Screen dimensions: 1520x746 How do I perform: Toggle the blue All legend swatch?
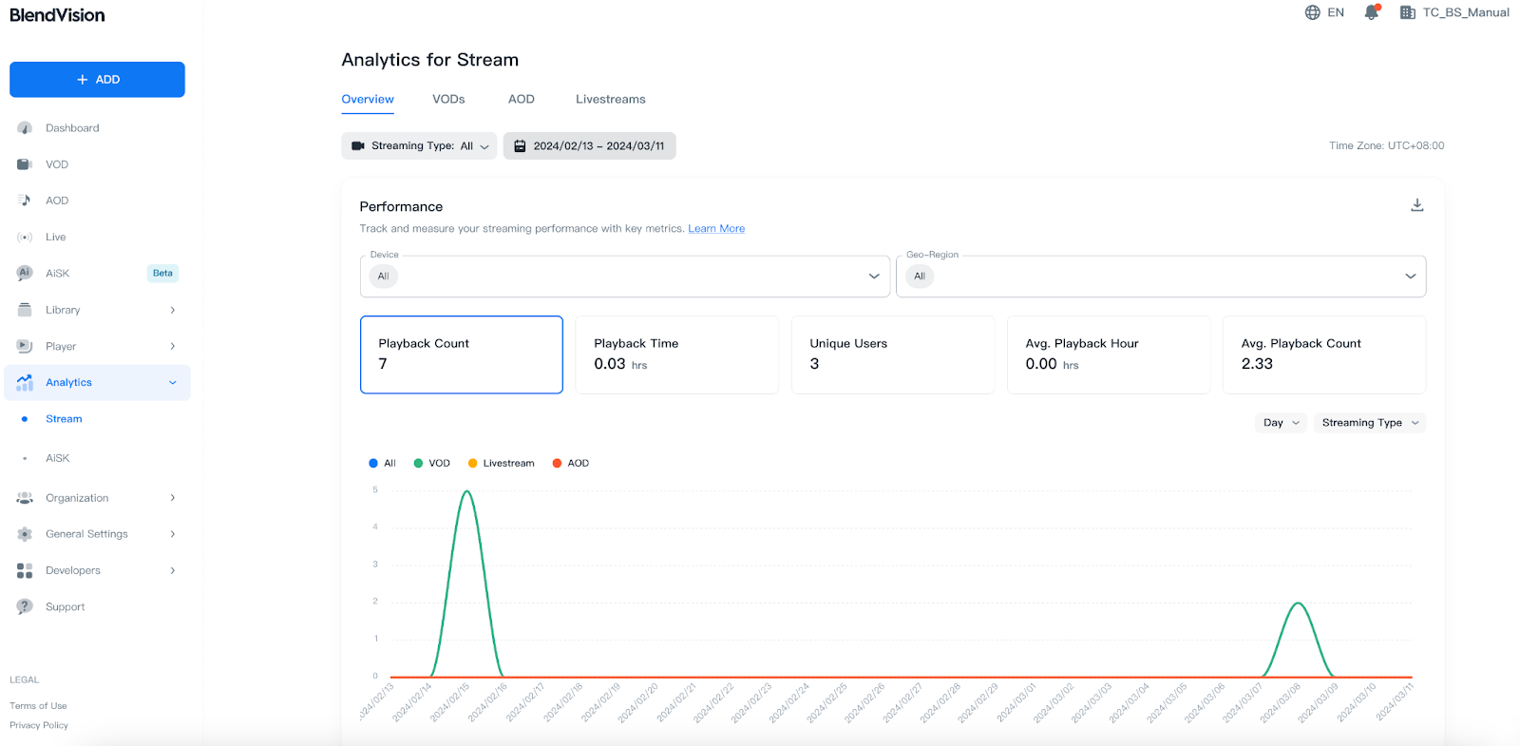[x=373, y=464]
